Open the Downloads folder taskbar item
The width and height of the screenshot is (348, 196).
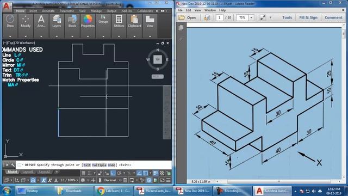pos(74,191)
